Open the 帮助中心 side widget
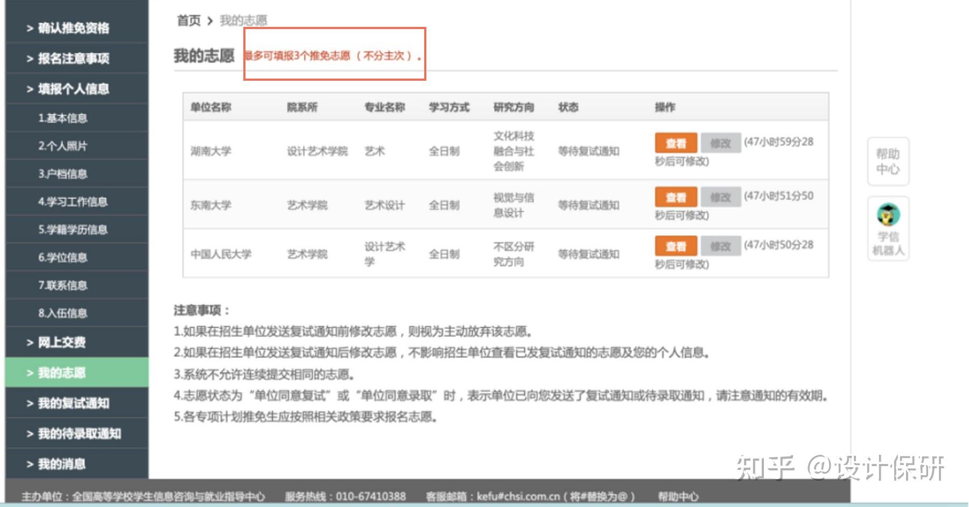Viewport: 969px width, 507px height. pos(888,161)
